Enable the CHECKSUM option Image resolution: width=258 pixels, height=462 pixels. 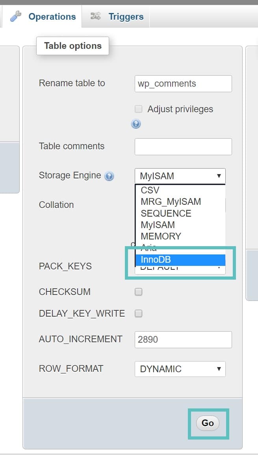pos(138,291)
